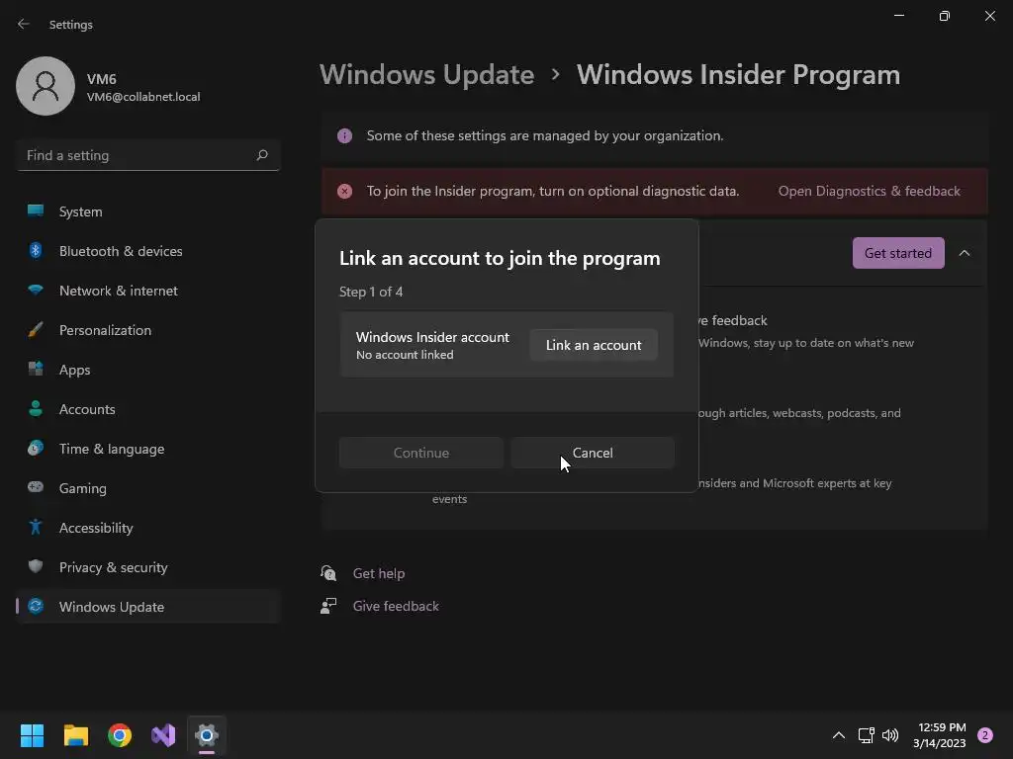
Task: Click the purple Get started button
Action: pyautogui.click(x=898, y=253)
